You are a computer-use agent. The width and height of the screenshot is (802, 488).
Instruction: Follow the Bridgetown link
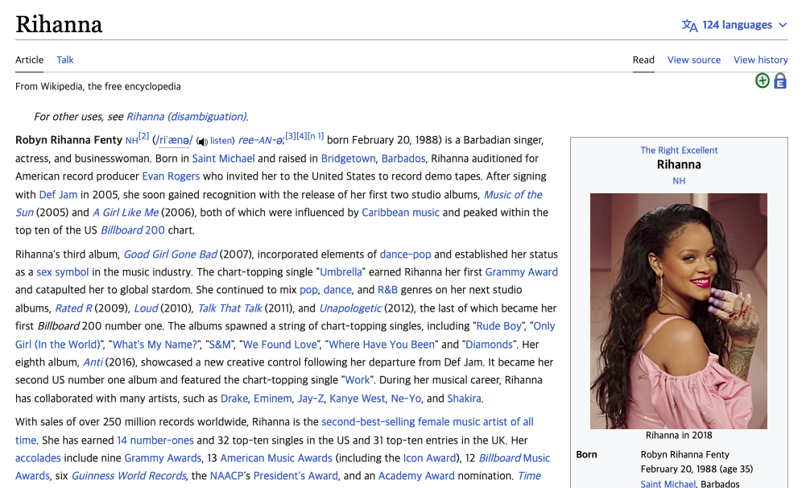[349, 159]
